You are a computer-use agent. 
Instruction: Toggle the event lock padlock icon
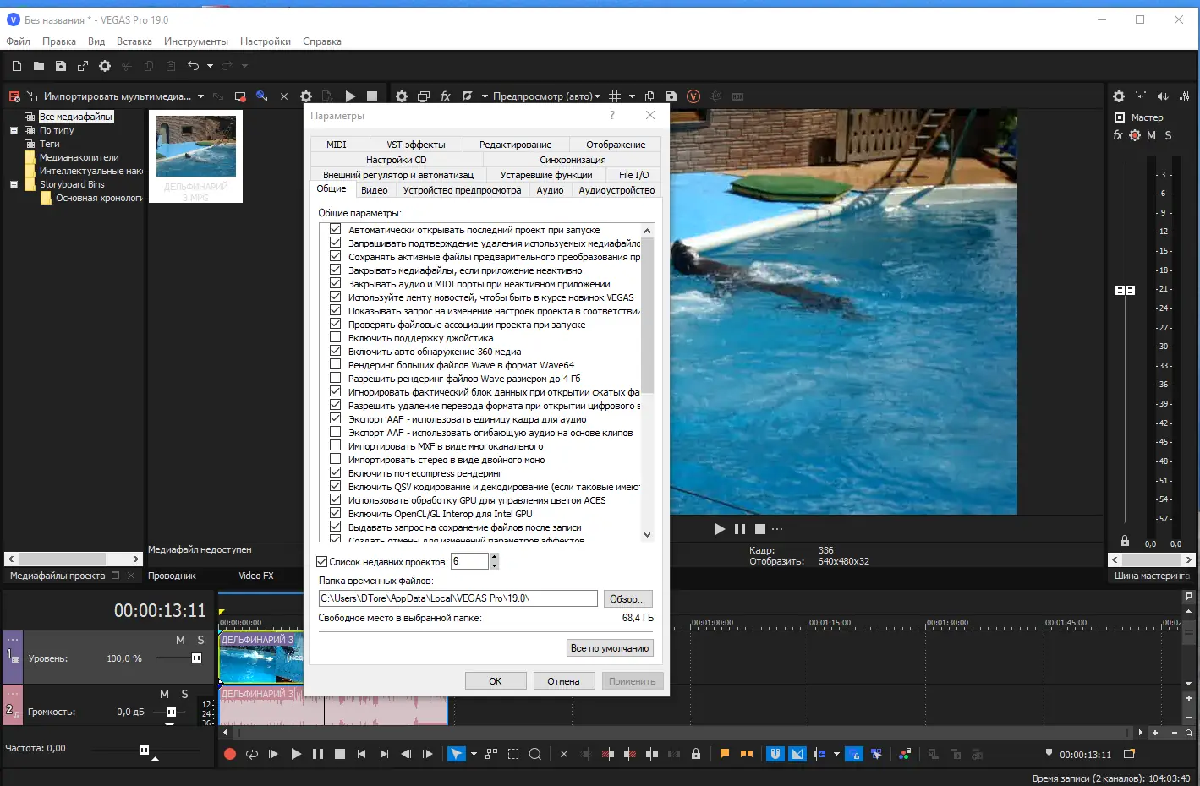click(x=696, y=754)
